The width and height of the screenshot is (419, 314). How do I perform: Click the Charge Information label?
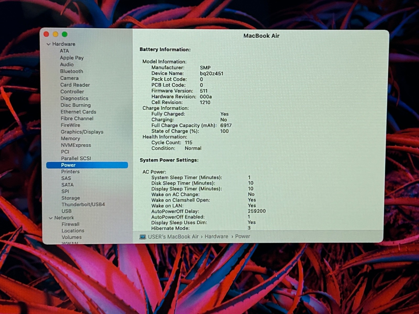tap(166, 108)
